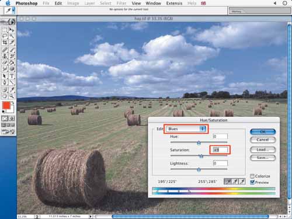Viewport: 292px width, 219px height.
Task: Select the Type tool
Action: (x=12, y=76)
